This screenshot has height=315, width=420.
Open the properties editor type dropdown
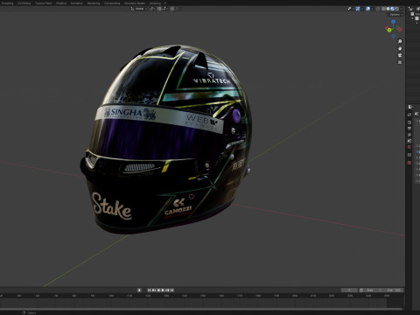point(410,107)
